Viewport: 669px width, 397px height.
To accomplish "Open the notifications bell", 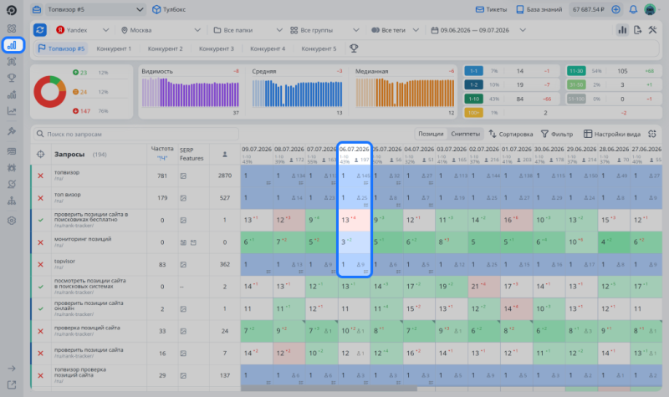I will point(633,9).
